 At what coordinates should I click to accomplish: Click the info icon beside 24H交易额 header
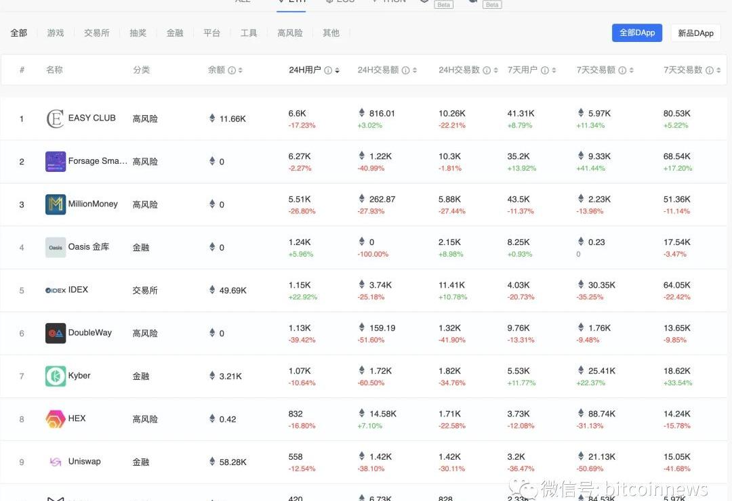coord(406,70)
